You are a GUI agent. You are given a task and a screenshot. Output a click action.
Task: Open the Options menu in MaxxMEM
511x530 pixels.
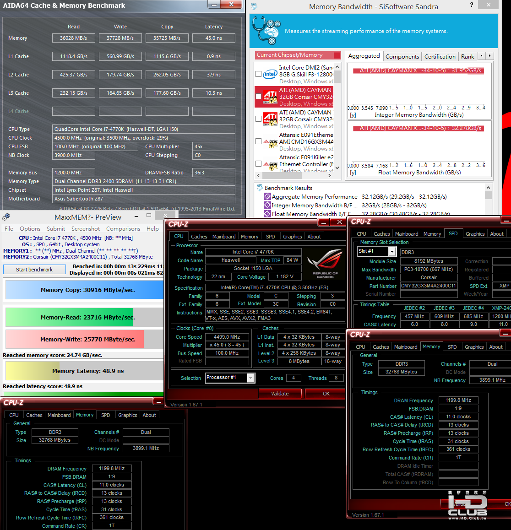coord(30,229)
